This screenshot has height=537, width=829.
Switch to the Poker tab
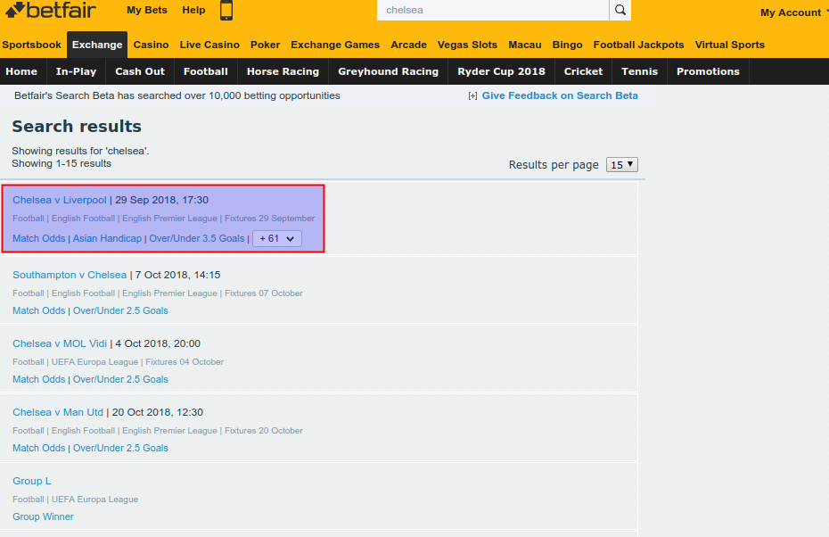pyautogui.click(x=266, y=45)
